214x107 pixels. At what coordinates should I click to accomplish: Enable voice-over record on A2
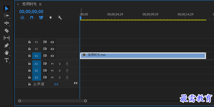67,71
